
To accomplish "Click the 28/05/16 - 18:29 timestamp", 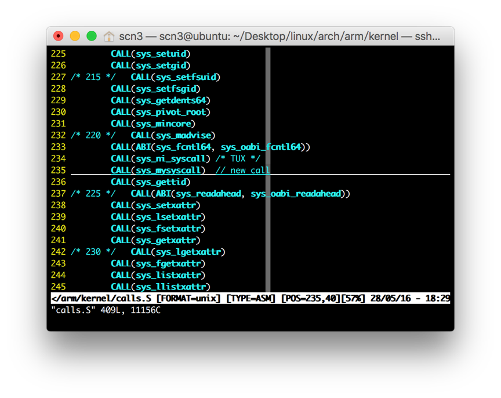I will pyautogui.click(x=411, y=299).
